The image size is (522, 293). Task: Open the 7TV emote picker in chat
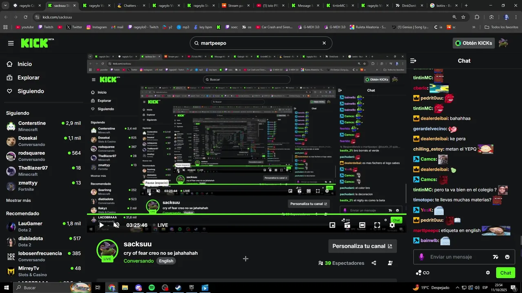coord(495,257)
